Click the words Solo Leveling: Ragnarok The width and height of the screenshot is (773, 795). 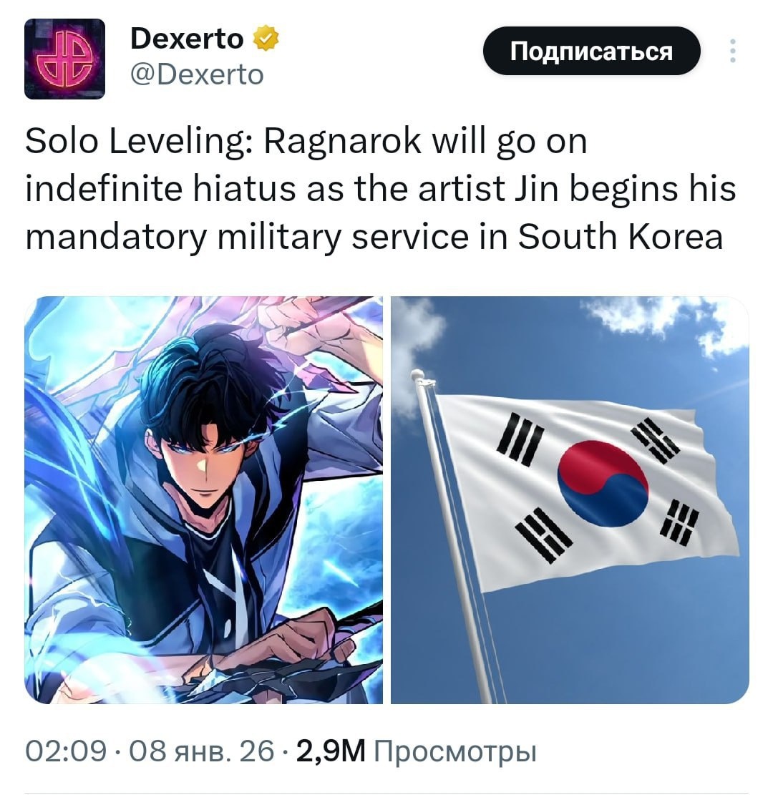(223, 141)
